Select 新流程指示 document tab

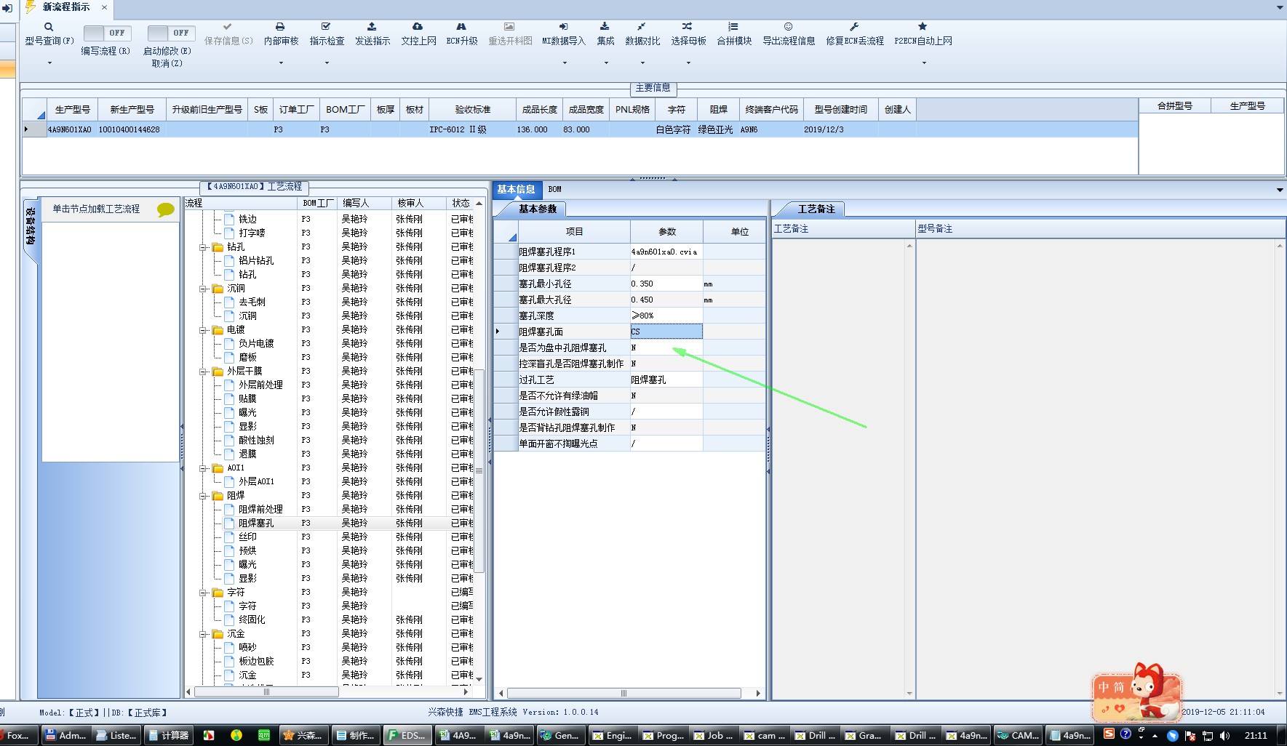click(x=66, y=7)
